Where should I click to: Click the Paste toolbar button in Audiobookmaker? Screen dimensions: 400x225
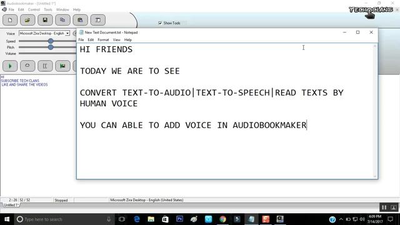(81, 20)
